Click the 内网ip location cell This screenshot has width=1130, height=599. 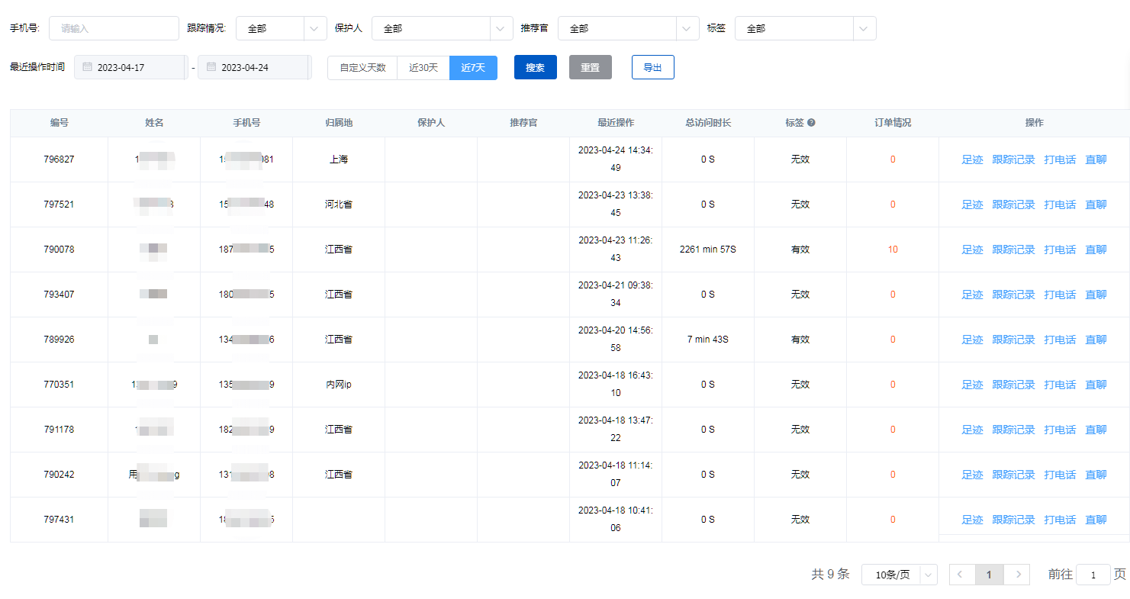[338, 385]
